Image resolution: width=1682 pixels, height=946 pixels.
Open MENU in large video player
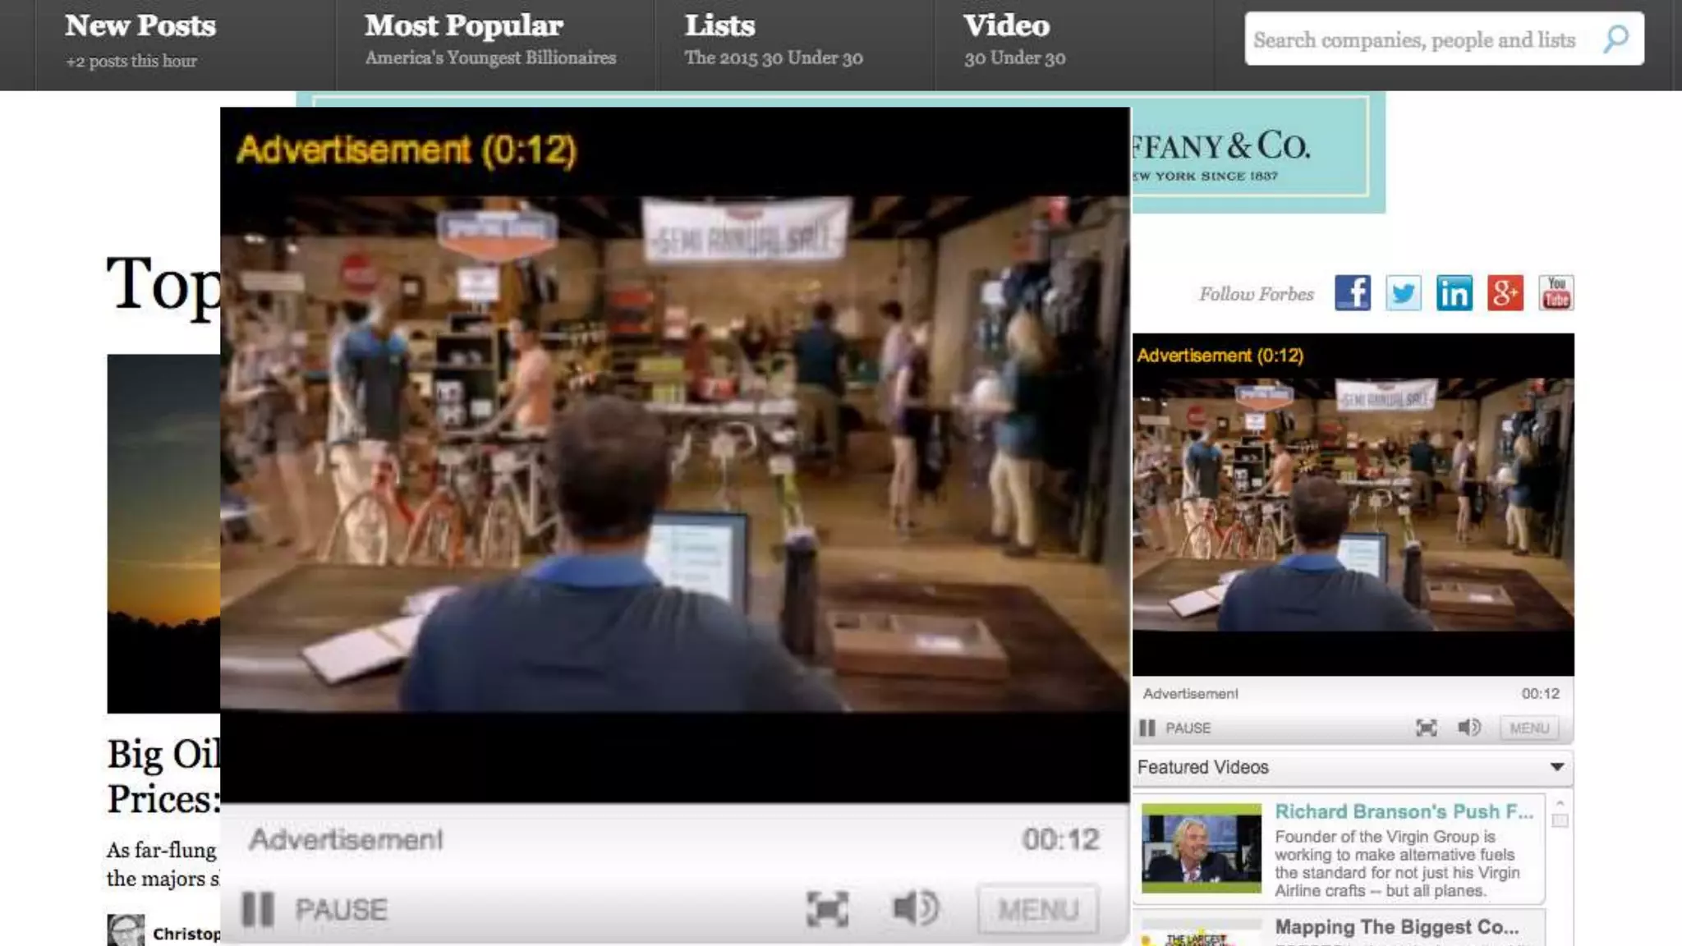pos(1038,909)
